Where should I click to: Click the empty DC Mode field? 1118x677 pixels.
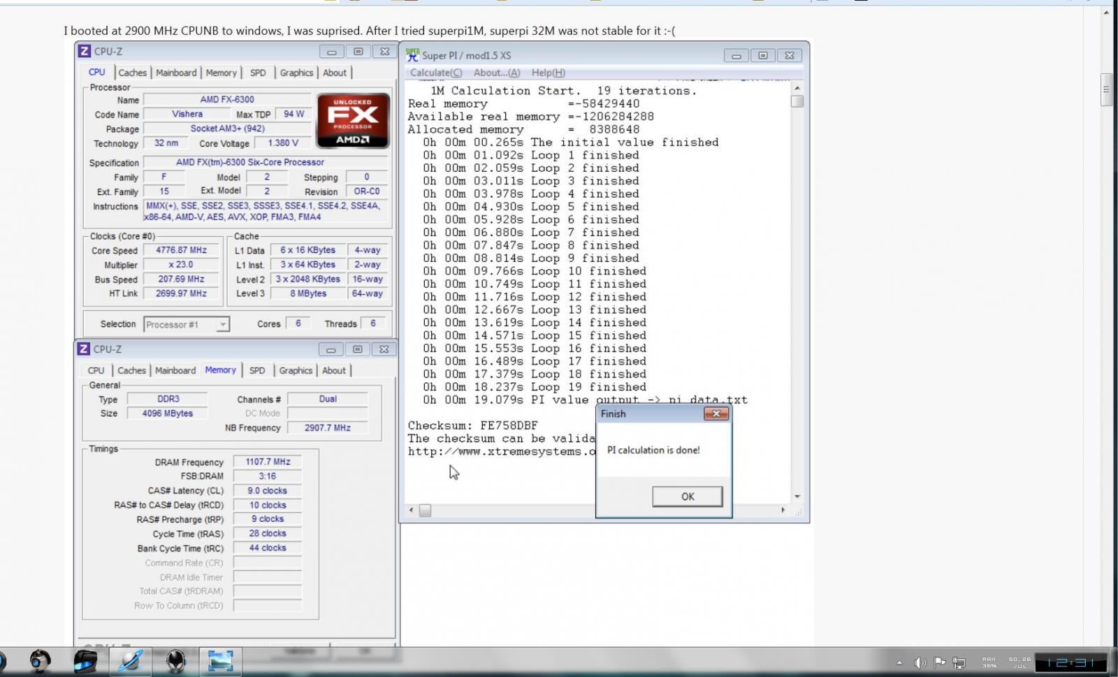328,414
